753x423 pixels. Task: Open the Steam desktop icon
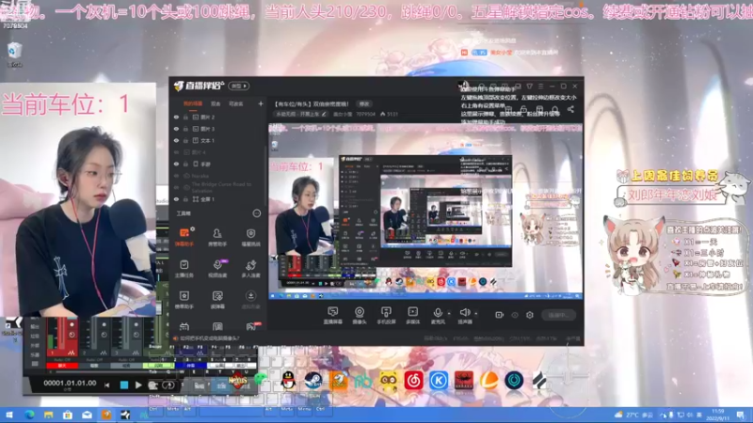point(313,381)
